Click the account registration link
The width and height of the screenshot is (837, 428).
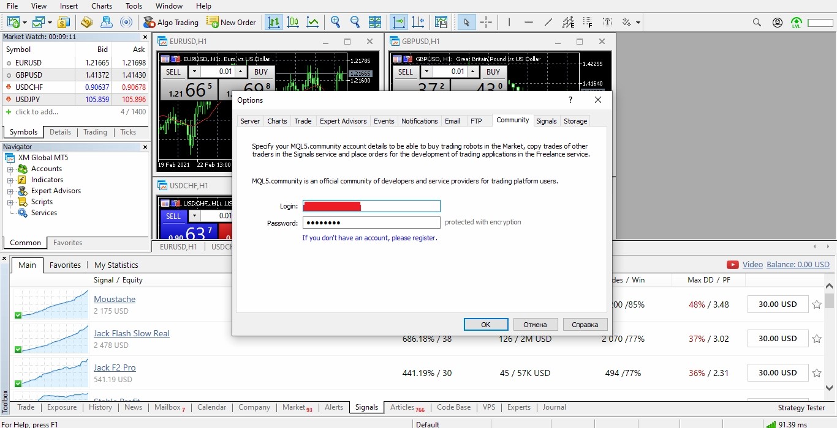(369, 238)
